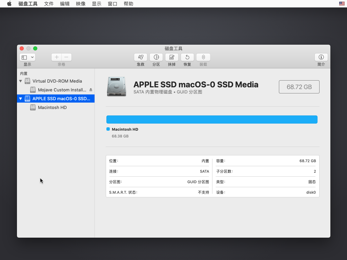Image resolution: width=347 pixels, height=260 pixels.
Task: Eject the Mojave Custom Install volume
Action: [91, 90]
